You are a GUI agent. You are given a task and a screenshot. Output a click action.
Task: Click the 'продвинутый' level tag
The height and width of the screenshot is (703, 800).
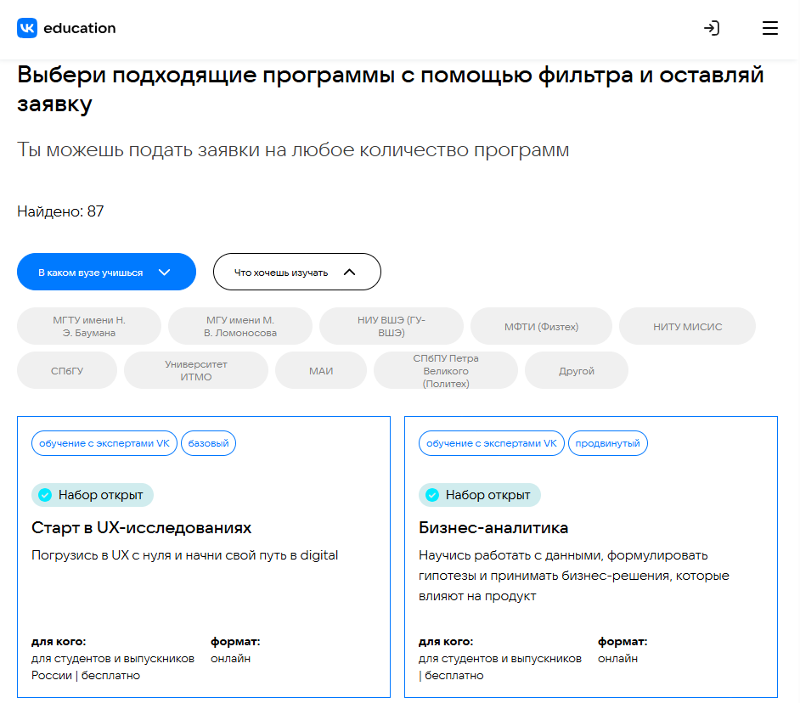coord(608,443)
